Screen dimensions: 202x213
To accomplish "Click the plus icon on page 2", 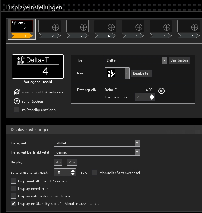I will (x=56, y=27).
